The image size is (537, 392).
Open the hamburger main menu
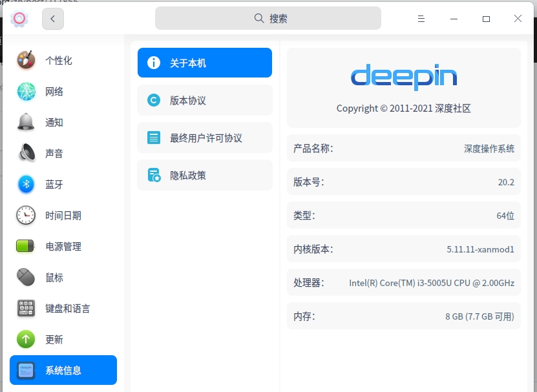(x=421, y=19)
